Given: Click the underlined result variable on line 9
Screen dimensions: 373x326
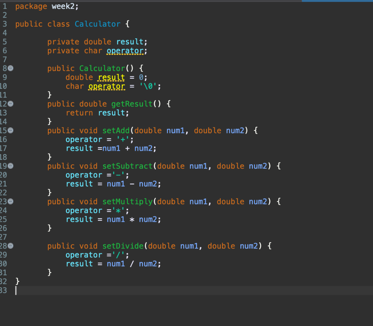Looking at the screenshot, I should tap(111, 77).
